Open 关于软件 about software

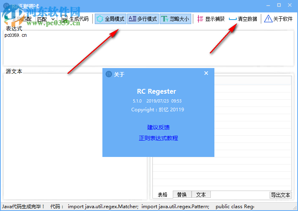click(278, 19)
